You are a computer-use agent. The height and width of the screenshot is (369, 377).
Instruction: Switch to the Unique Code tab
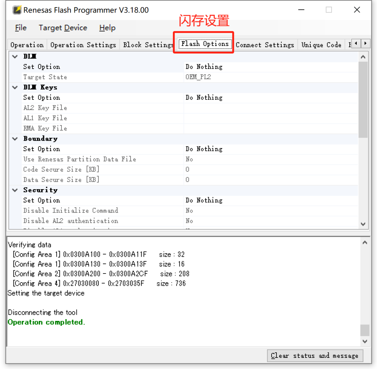pyautogui.click(x=321, y=45)
